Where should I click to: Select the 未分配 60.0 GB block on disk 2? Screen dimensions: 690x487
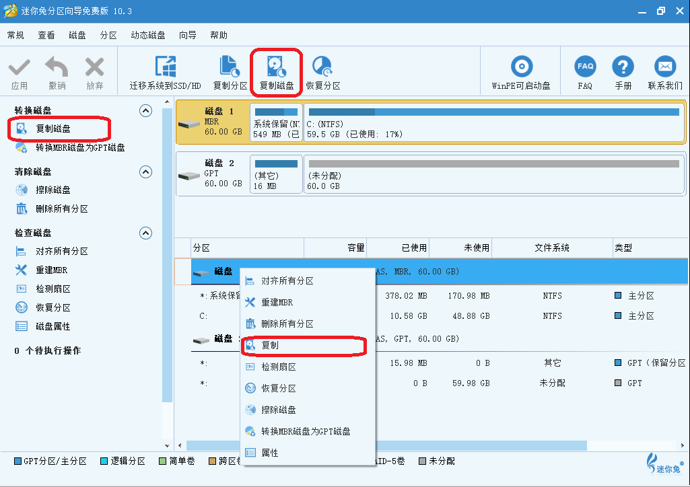[493, 174]
